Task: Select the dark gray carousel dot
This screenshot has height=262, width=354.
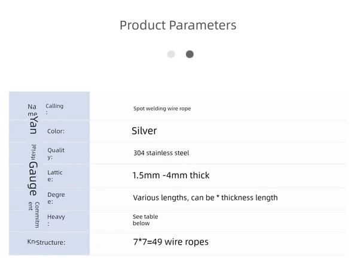Action: pos(190,54)
